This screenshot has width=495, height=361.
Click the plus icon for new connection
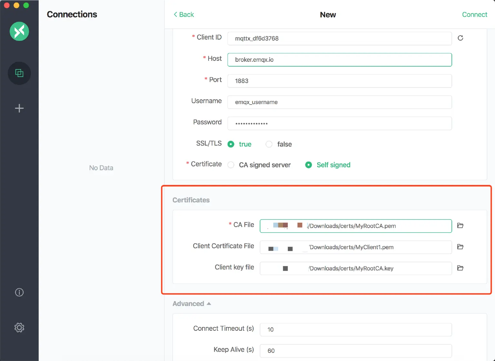tap(19, 108)
